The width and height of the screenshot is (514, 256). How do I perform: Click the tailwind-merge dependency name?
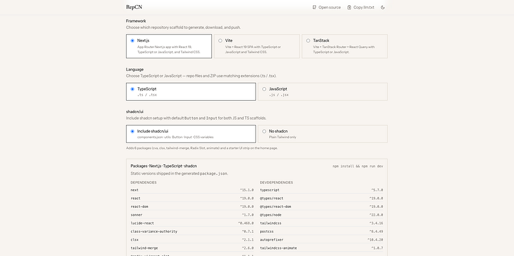point(144,248)
